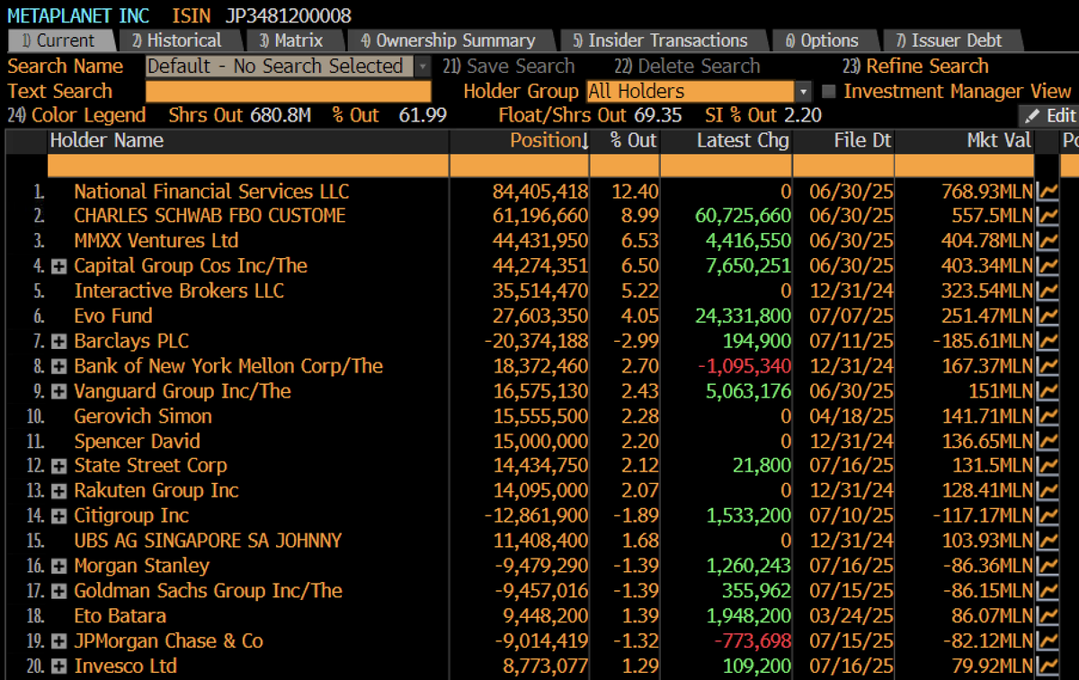Sort by the Mkt Val column header
This screenshot has height=680, width=1079.
pos(964,141)
